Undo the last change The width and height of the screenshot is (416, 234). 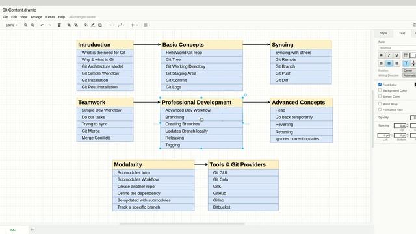coord(42,25)
